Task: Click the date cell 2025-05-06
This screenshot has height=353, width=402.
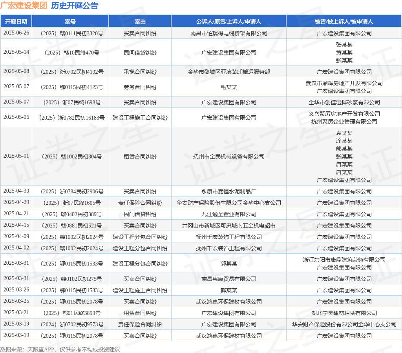Action: tap(16, 117)
